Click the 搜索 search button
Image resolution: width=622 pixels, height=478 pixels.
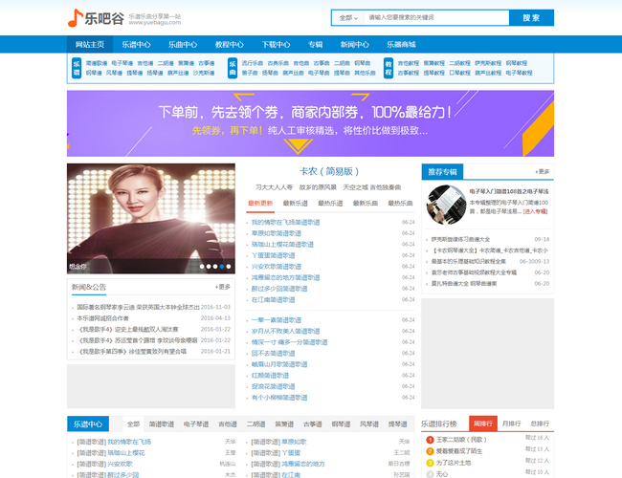coord(531,18)
